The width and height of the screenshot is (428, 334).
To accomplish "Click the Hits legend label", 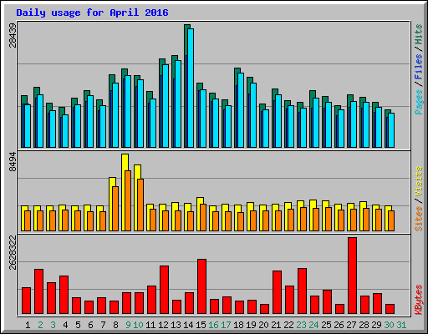I will click(x=419, y=34).
